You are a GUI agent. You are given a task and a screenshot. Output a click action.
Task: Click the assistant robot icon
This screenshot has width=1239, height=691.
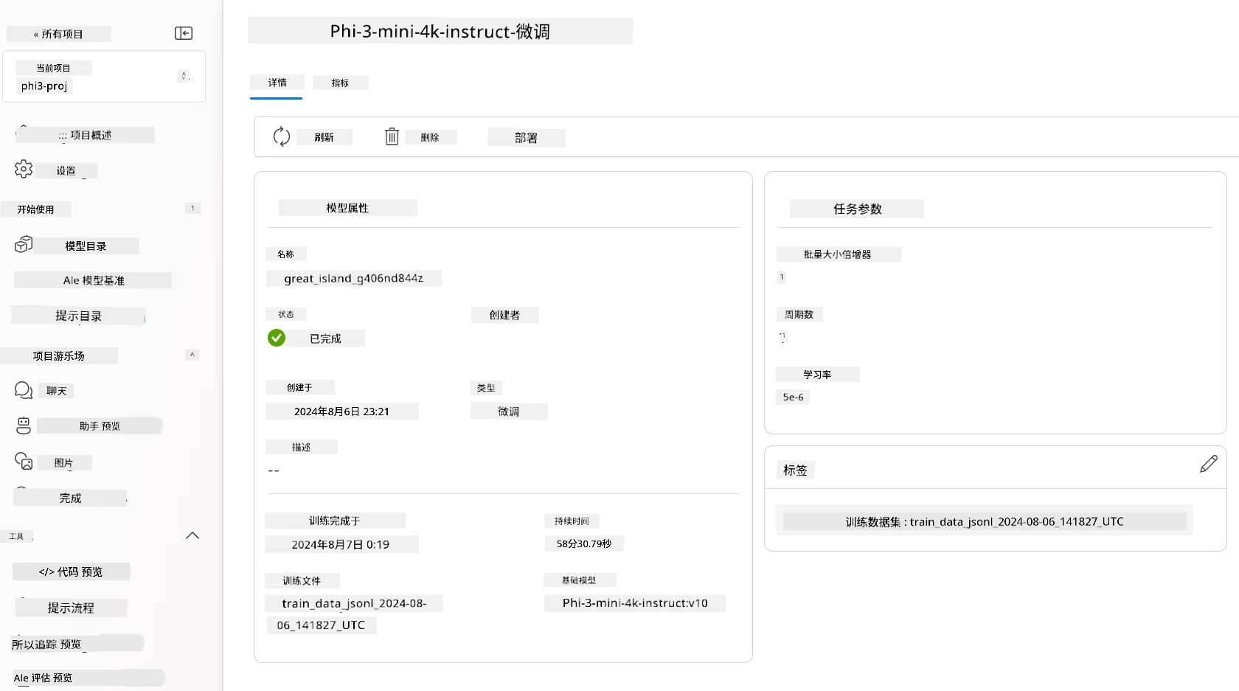coord(24,426)
